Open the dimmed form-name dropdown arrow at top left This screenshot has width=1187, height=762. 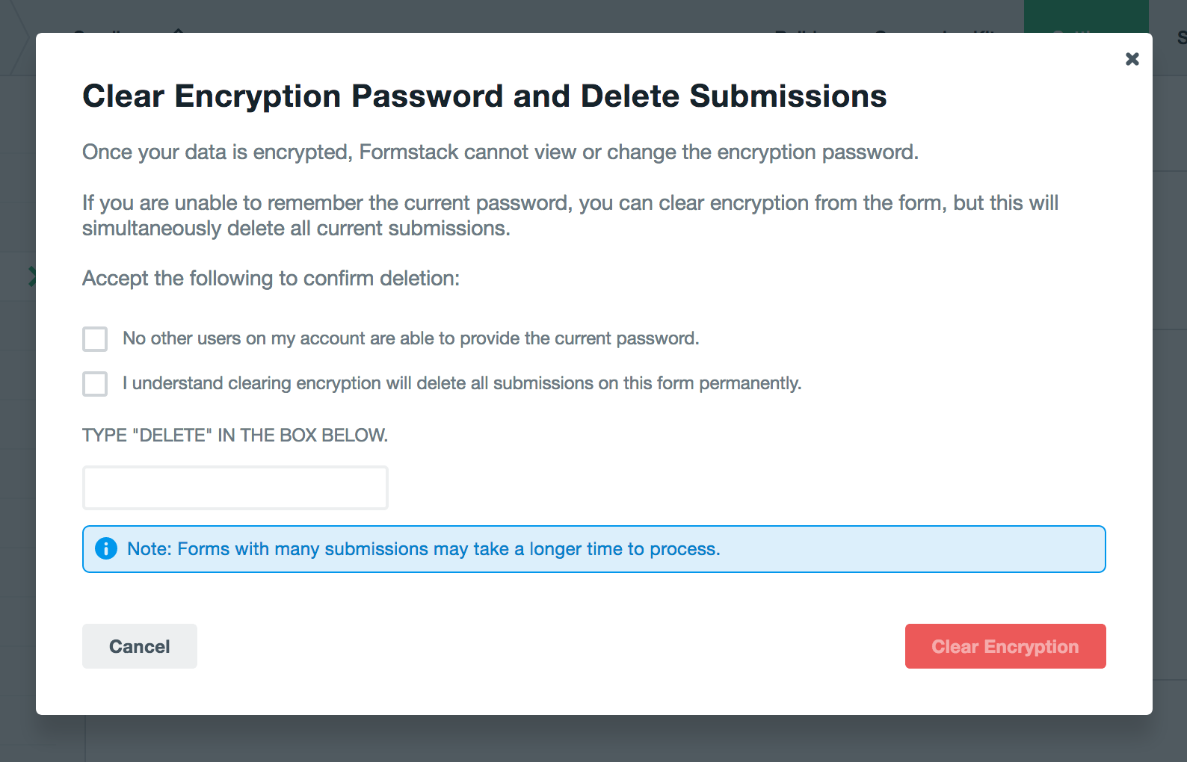click(x=178, y=30)
